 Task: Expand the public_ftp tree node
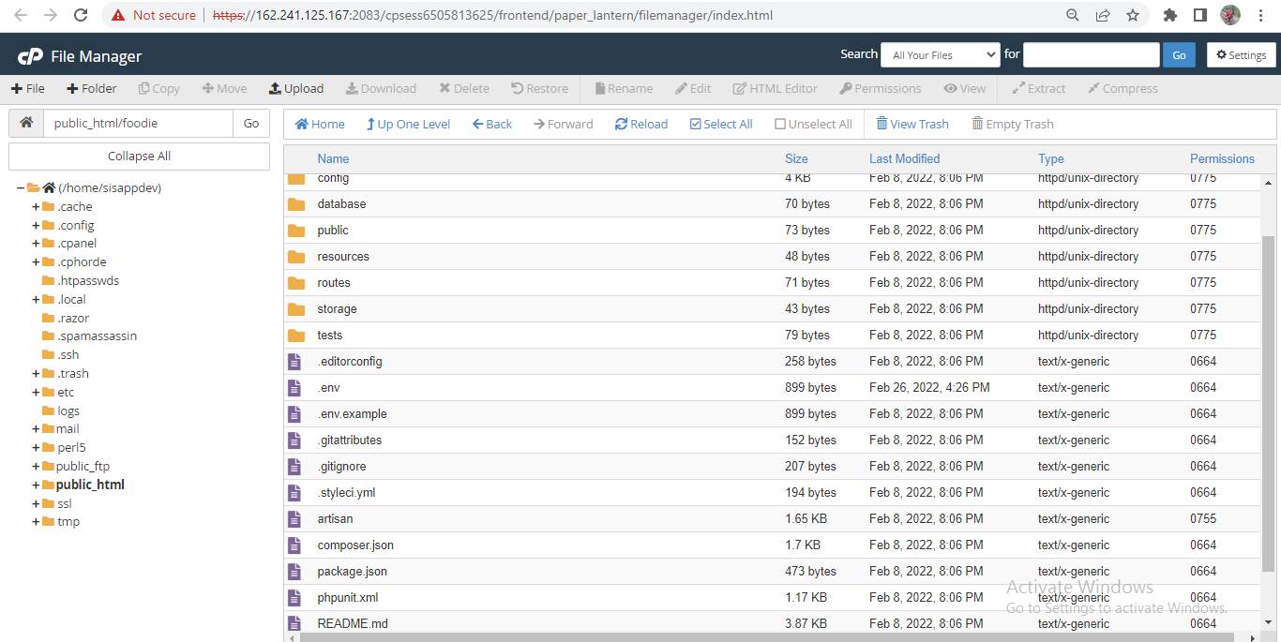[36, 467]
